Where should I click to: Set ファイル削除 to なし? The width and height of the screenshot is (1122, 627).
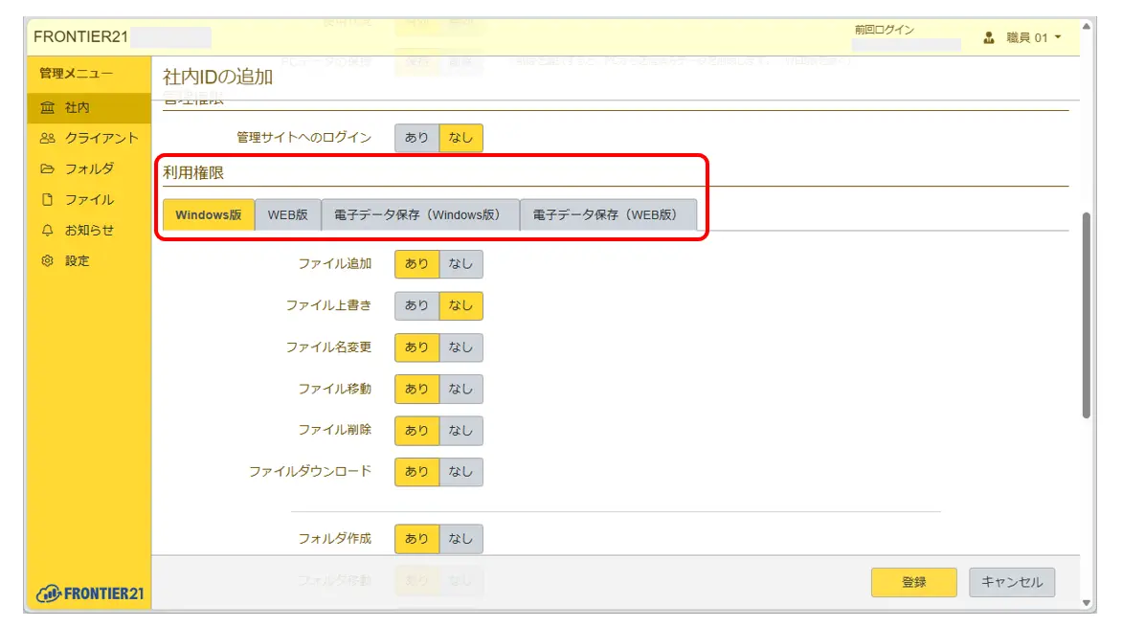[x=460, y=431]
